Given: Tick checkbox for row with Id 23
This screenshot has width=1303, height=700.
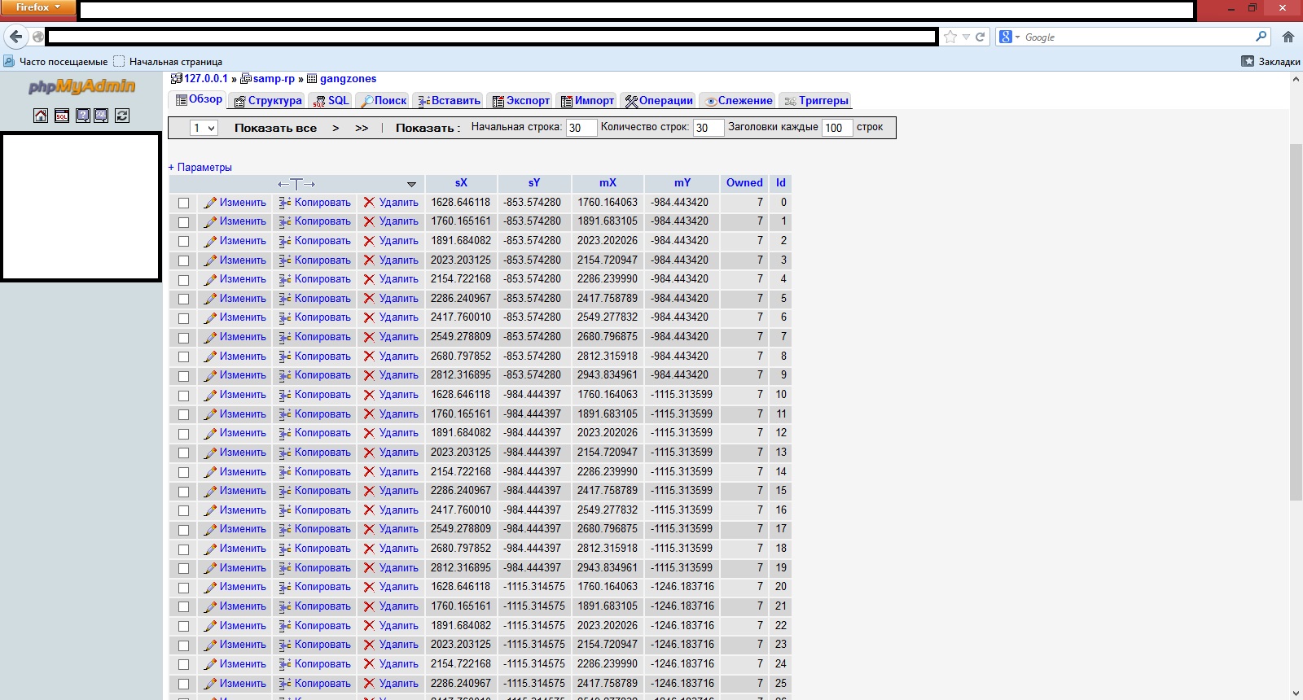Looking at the screenshot, I should tap(183, 645).
